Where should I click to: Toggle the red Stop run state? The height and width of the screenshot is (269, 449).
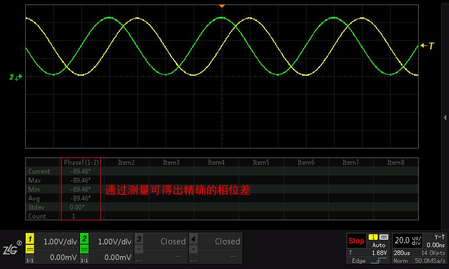point(356,241)
